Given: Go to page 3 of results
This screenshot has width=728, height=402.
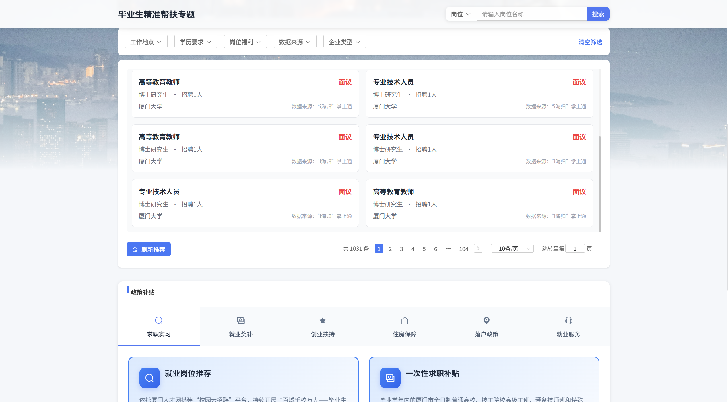Looking at the screenshot, I should (401, 249).
